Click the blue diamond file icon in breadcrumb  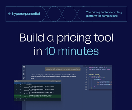pyautogui.click(x=97, y=66)
